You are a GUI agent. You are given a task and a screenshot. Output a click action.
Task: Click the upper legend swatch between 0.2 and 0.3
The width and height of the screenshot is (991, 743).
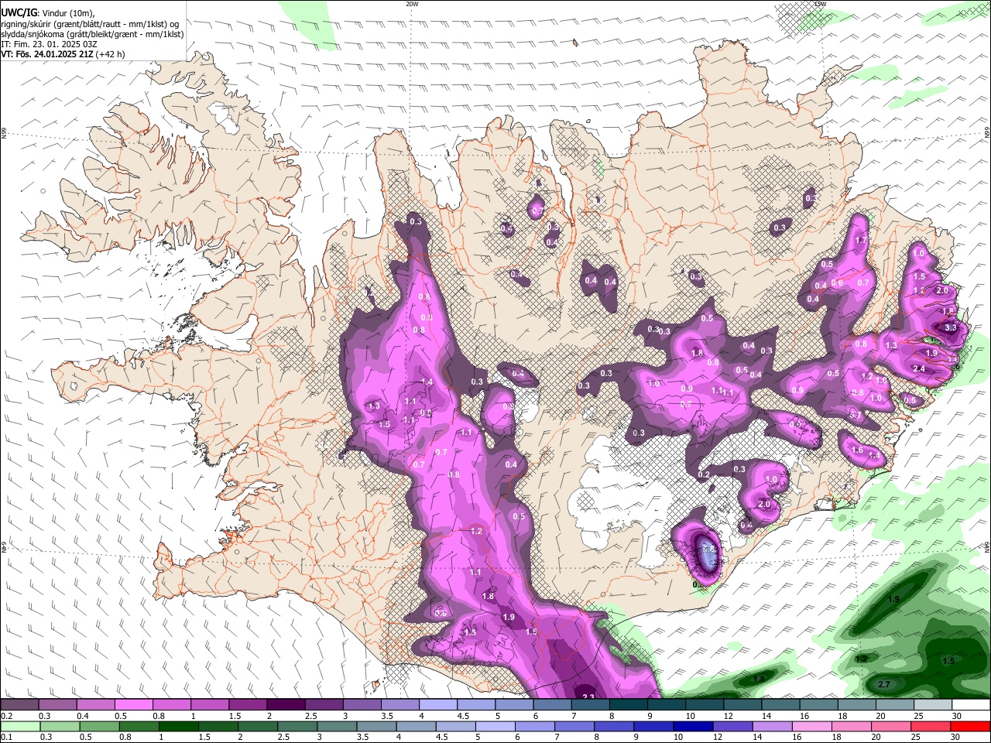19,704
